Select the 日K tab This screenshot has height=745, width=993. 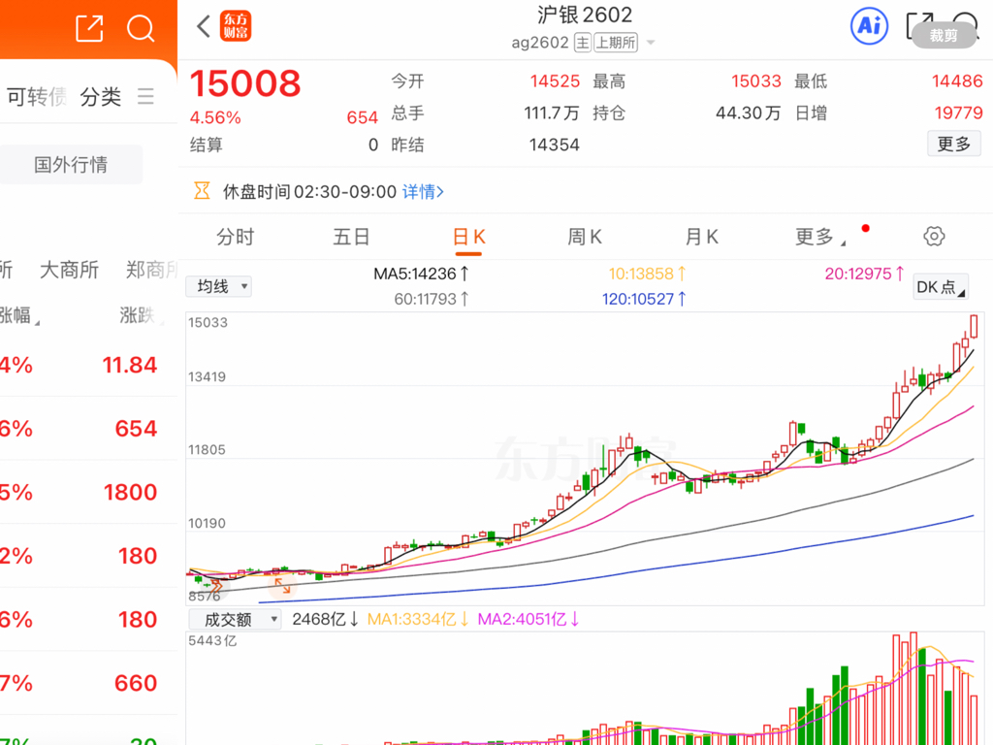(468, 237)
